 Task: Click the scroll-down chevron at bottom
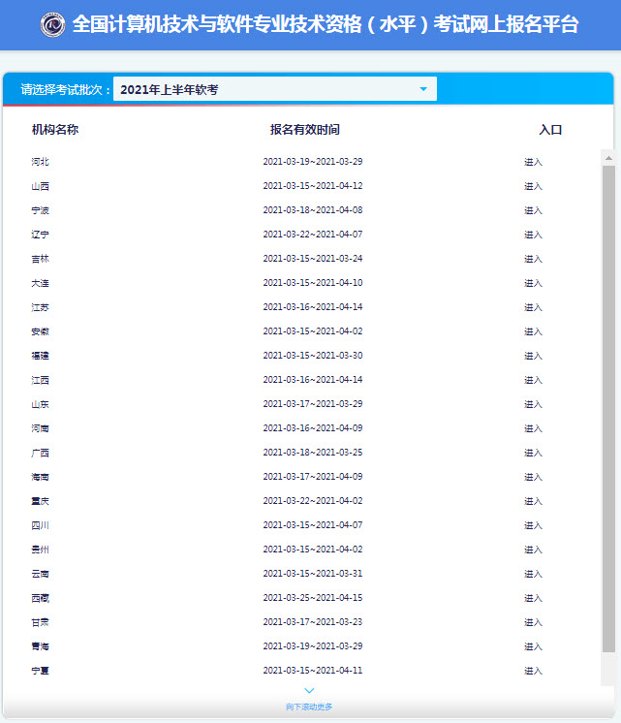pyautogui.click(x=309, y=691)
